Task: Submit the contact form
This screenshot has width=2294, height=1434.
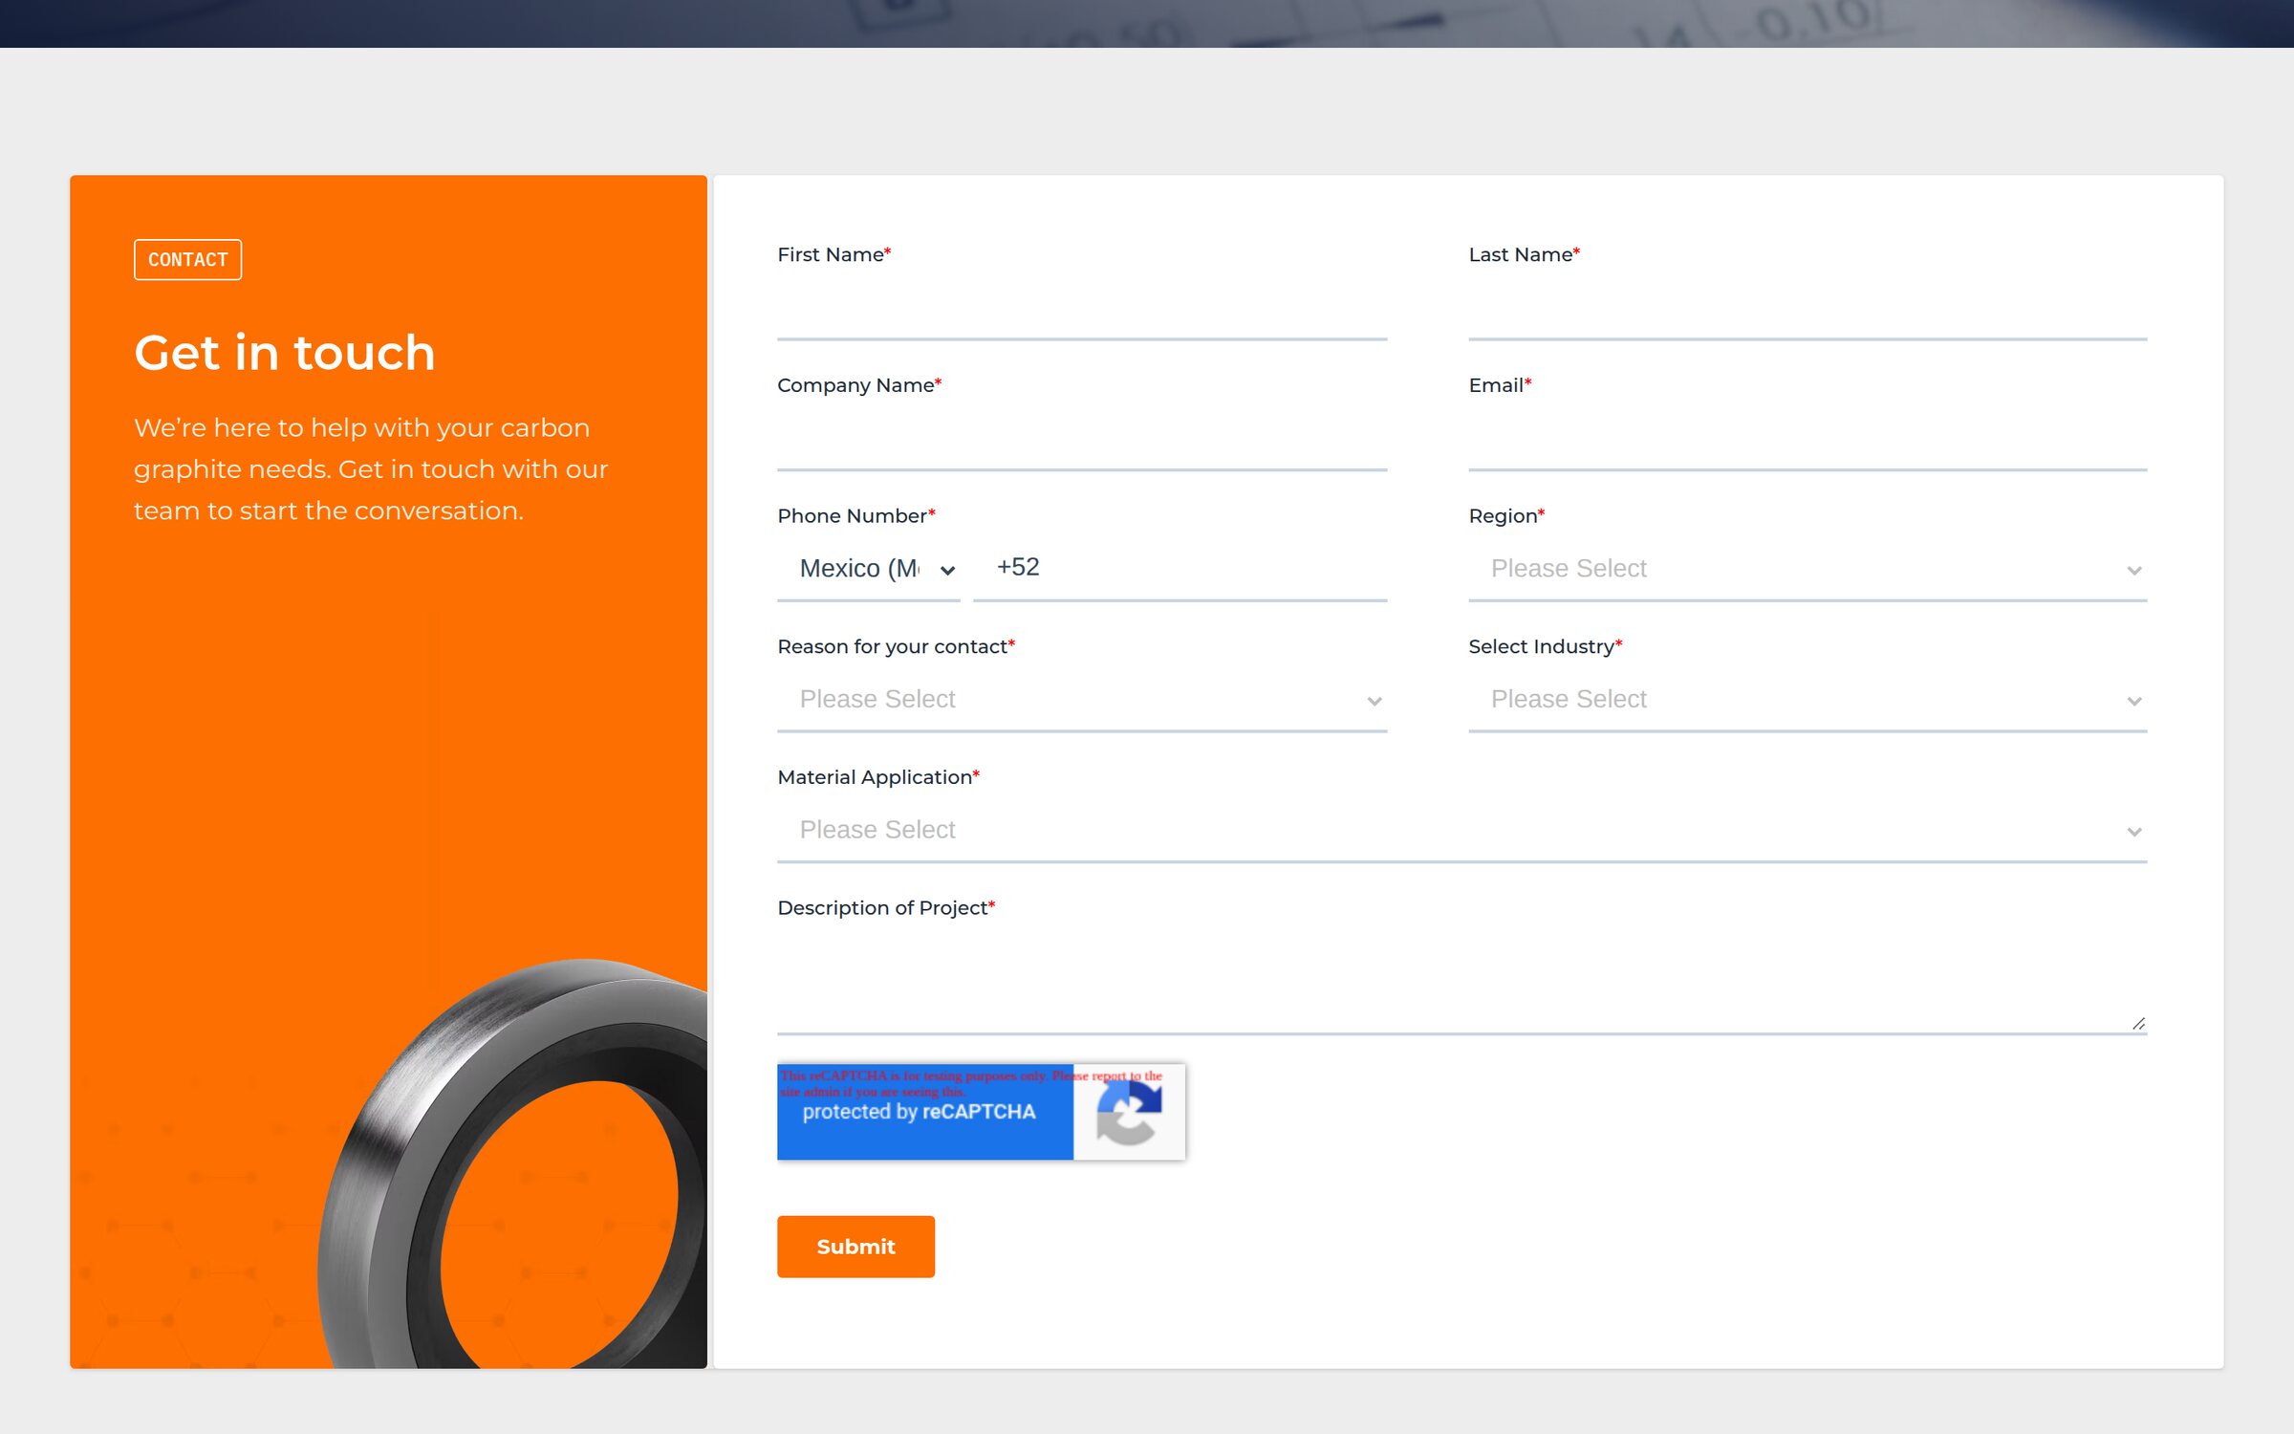Action: (855, 1247)
